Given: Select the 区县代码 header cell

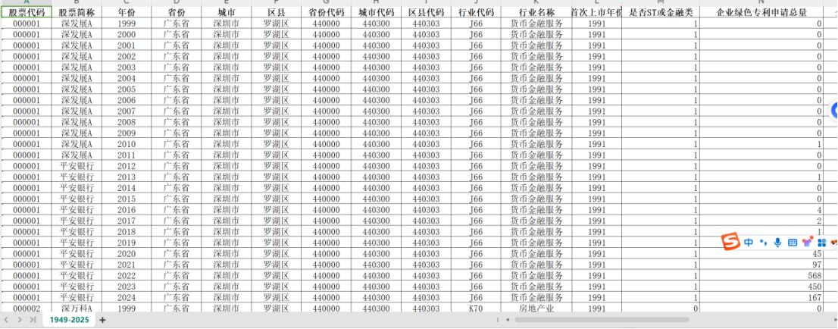Looking at the screenshot, I should tap(426, 12).
